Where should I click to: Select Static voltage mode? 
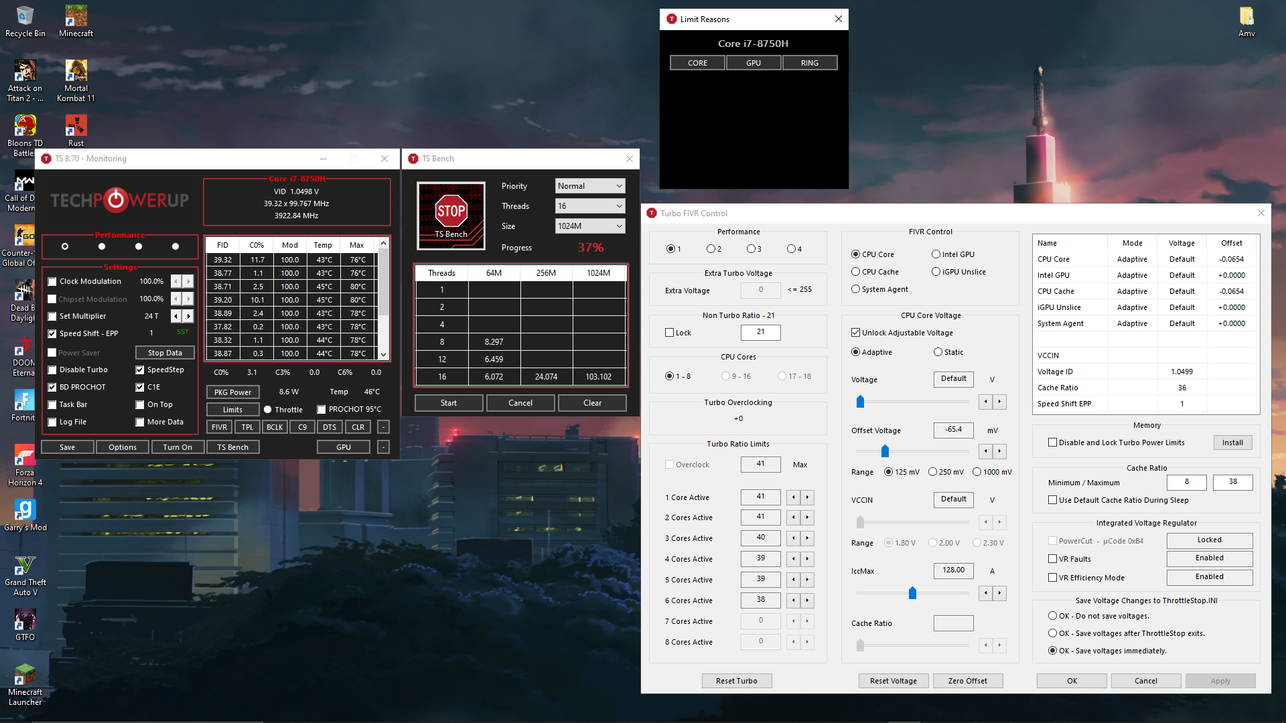pyautogui.click(x=938, y=352)
